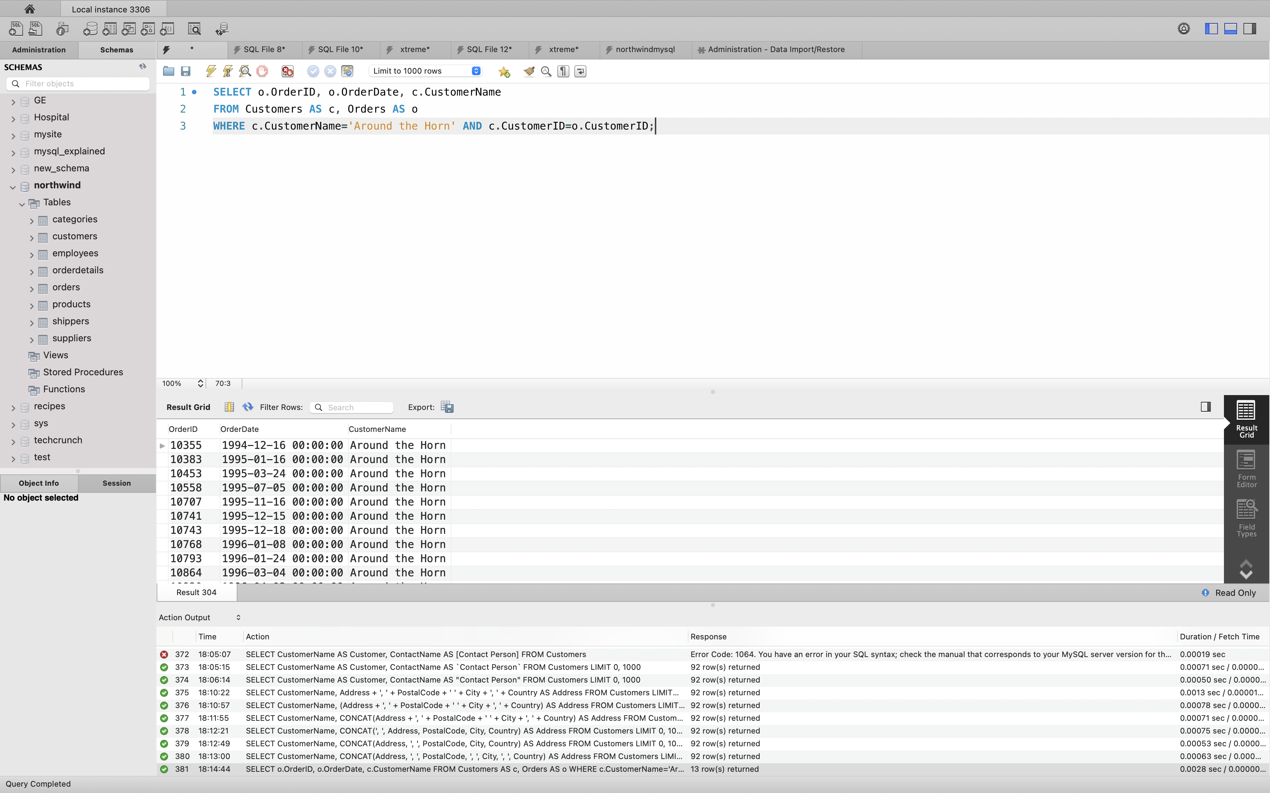Click execute statement under cursor icon
This screenshot has width=1270, height=793.
point(228,71)
